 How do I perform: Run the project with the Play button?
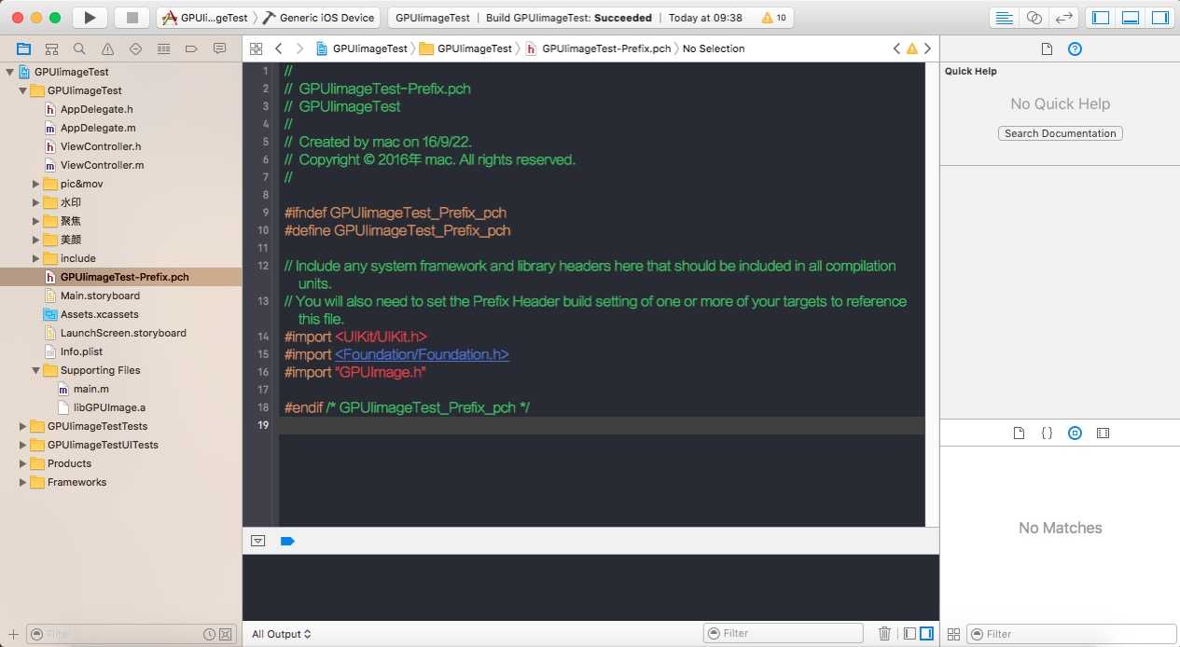tap(90, 17)
